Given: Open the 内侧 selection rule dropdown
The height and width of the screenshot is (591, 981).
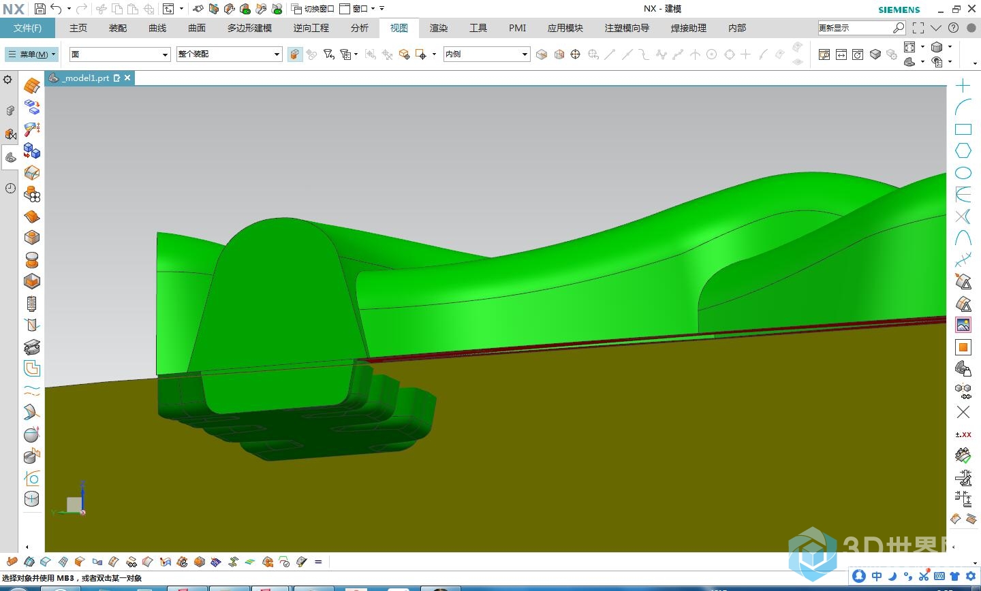Looking at the screenshot, I should click(486, 54).
